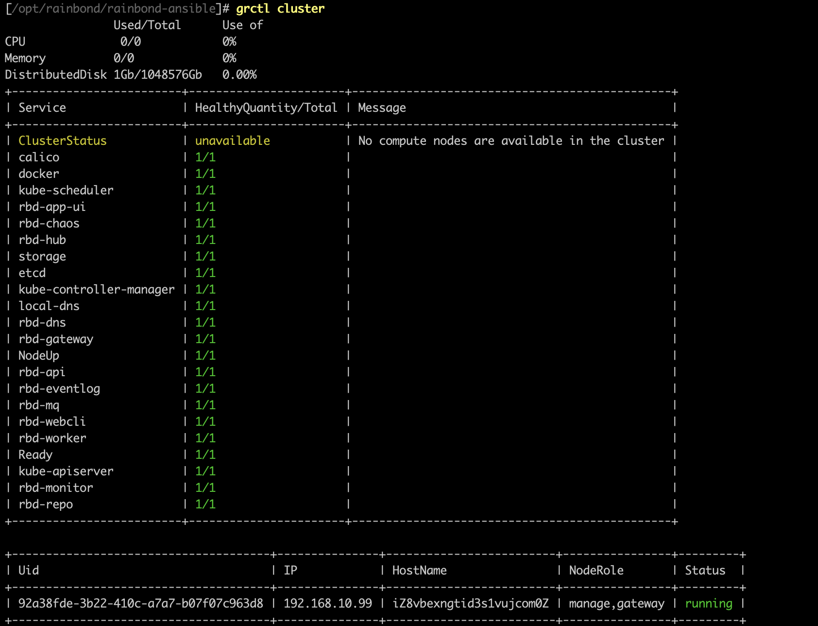
Task: Select the 'kube-apiserver' service name
Action: 66,471
